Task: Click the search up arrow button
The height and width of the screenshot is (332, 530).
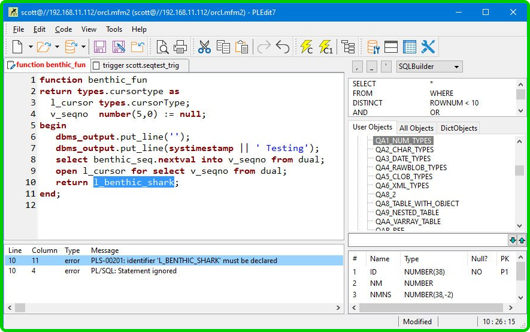Action: 522,240
